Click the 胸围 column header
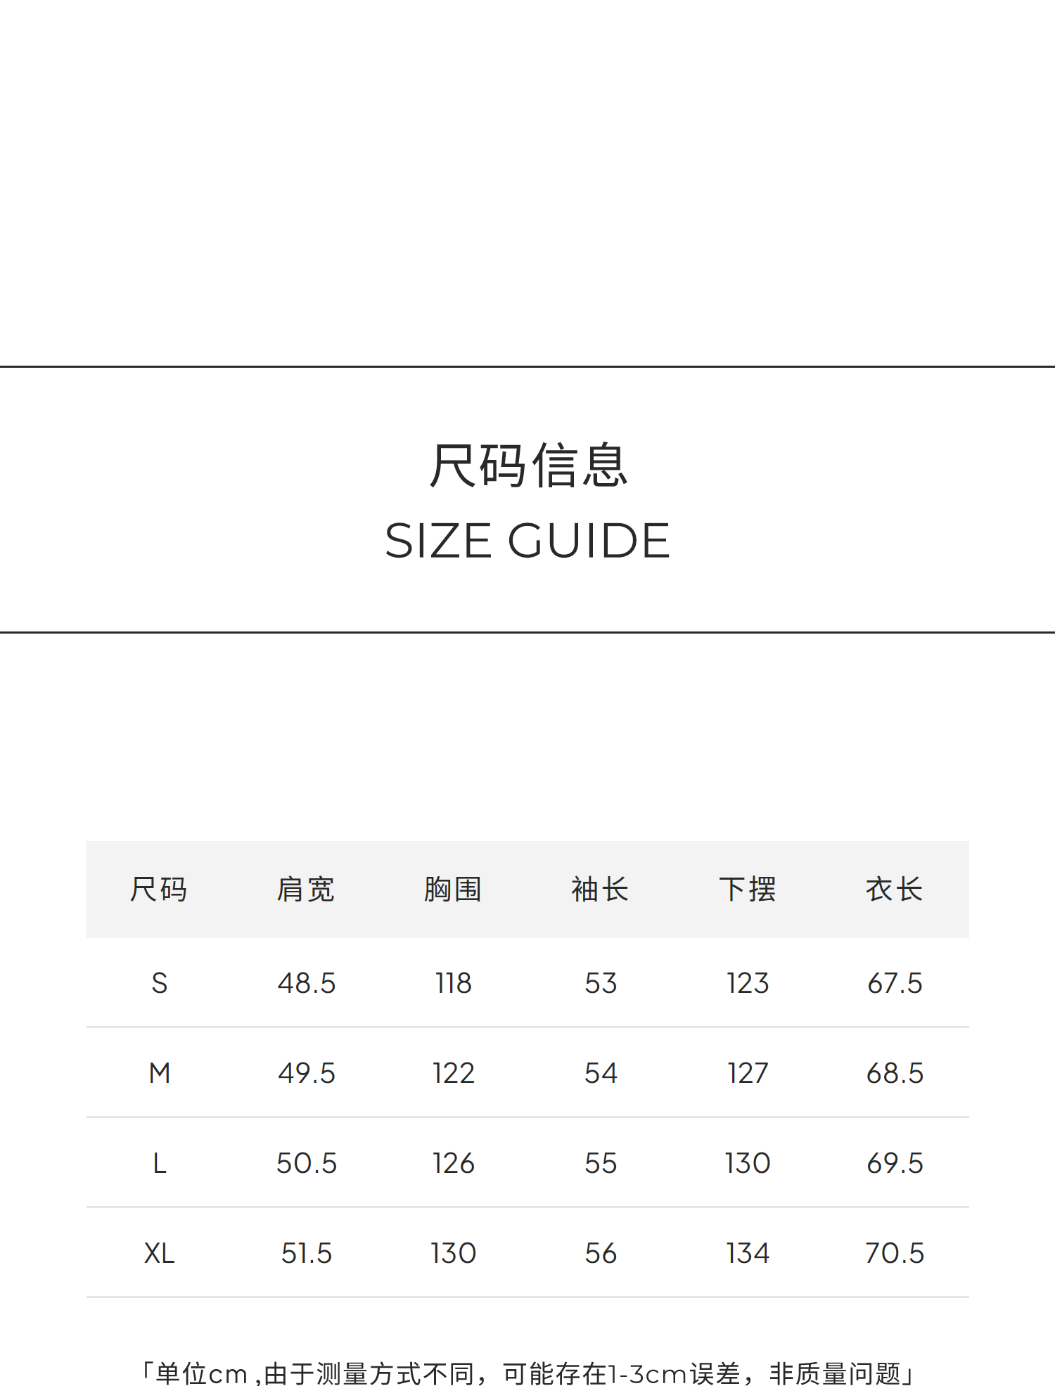 453,890
